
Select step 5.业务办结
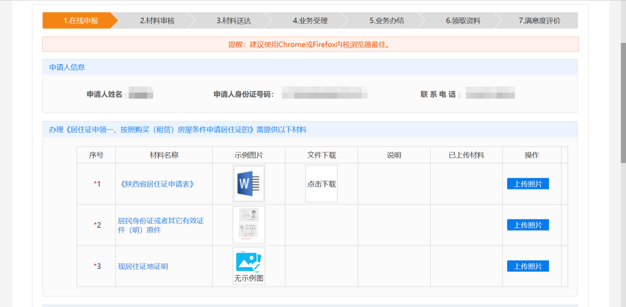[387, 21]
